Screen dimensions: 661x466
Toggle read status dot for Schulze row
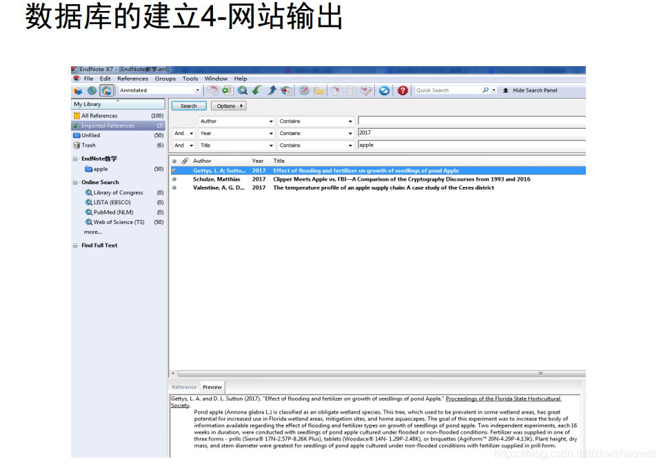point(174,179)
